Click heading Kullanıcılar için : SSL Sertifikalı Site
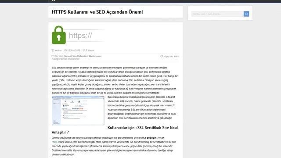The image size is (281, 158). click(x=143, y=128)
